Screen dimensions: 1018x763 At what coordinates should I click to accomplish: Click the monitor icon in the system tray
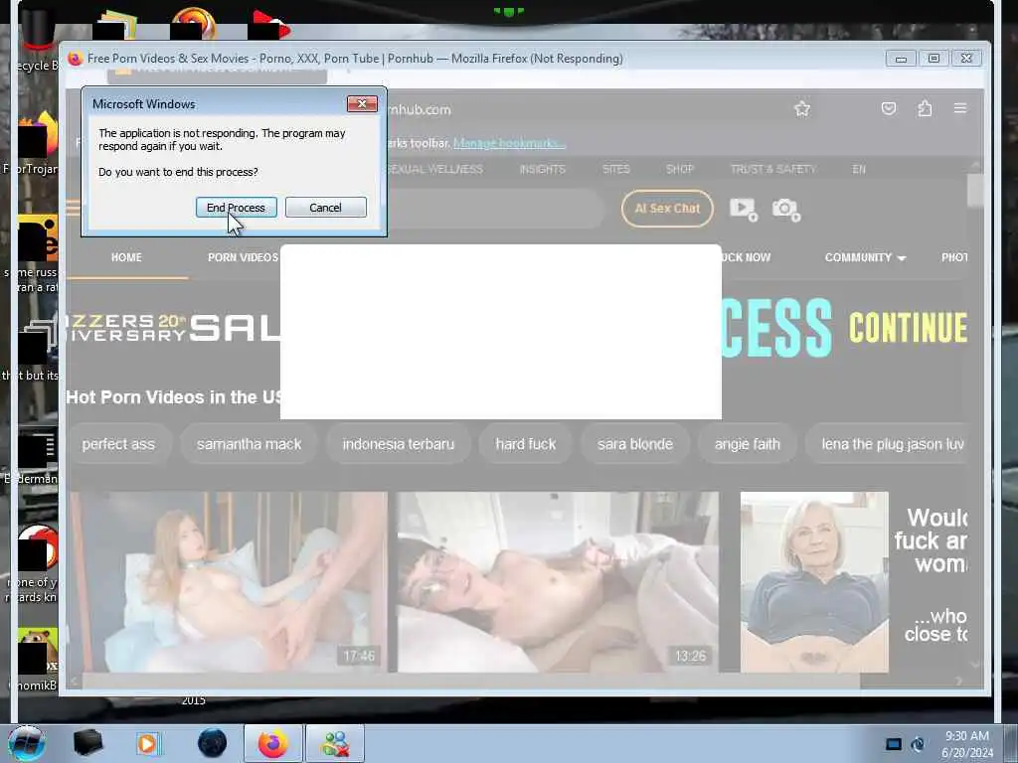(894, 744)
